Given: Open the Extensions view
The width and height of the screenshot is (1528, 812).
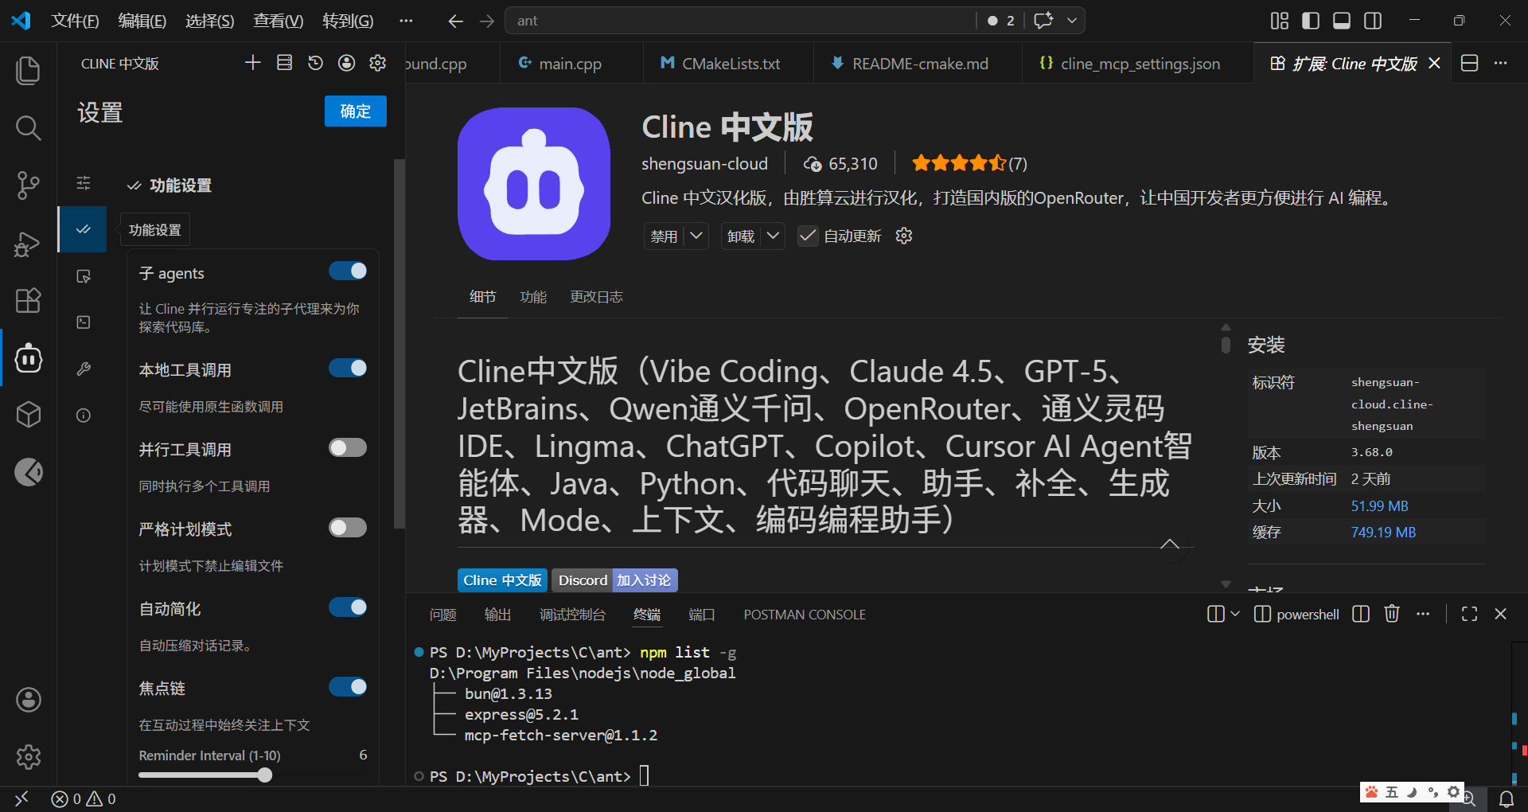Looking at the screenshot, I should pos(29,300).
